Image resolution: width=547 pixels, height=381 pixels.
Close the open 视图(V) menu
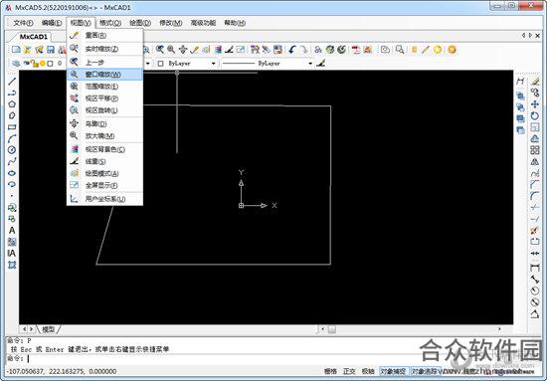(81, 23)
